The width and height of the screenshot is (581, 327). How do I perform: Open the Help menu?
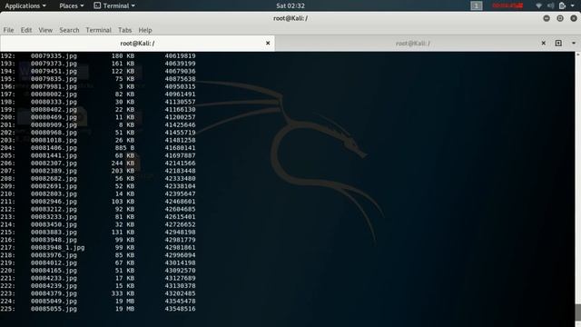pos(145,30)
